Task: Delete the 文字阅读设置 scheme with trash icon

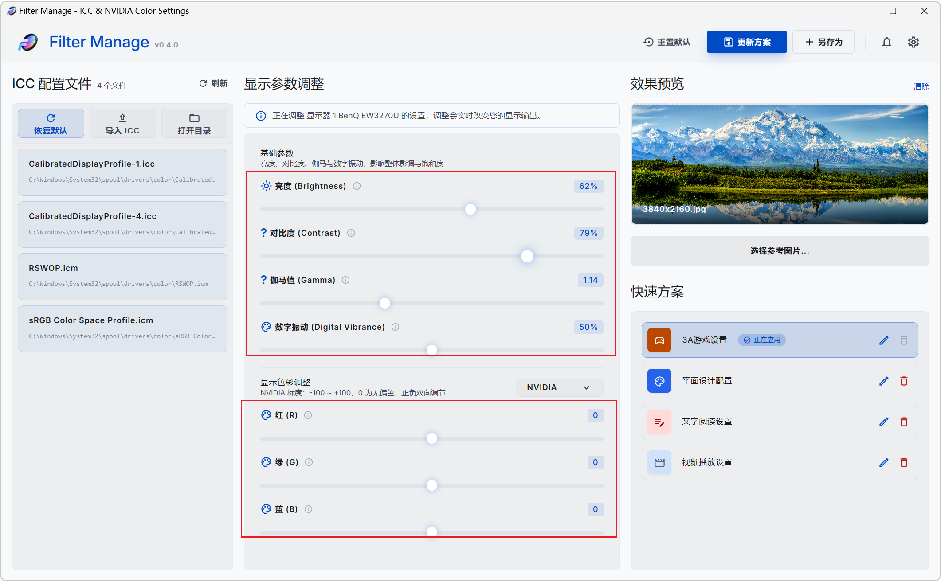Action: pos(904,422)
